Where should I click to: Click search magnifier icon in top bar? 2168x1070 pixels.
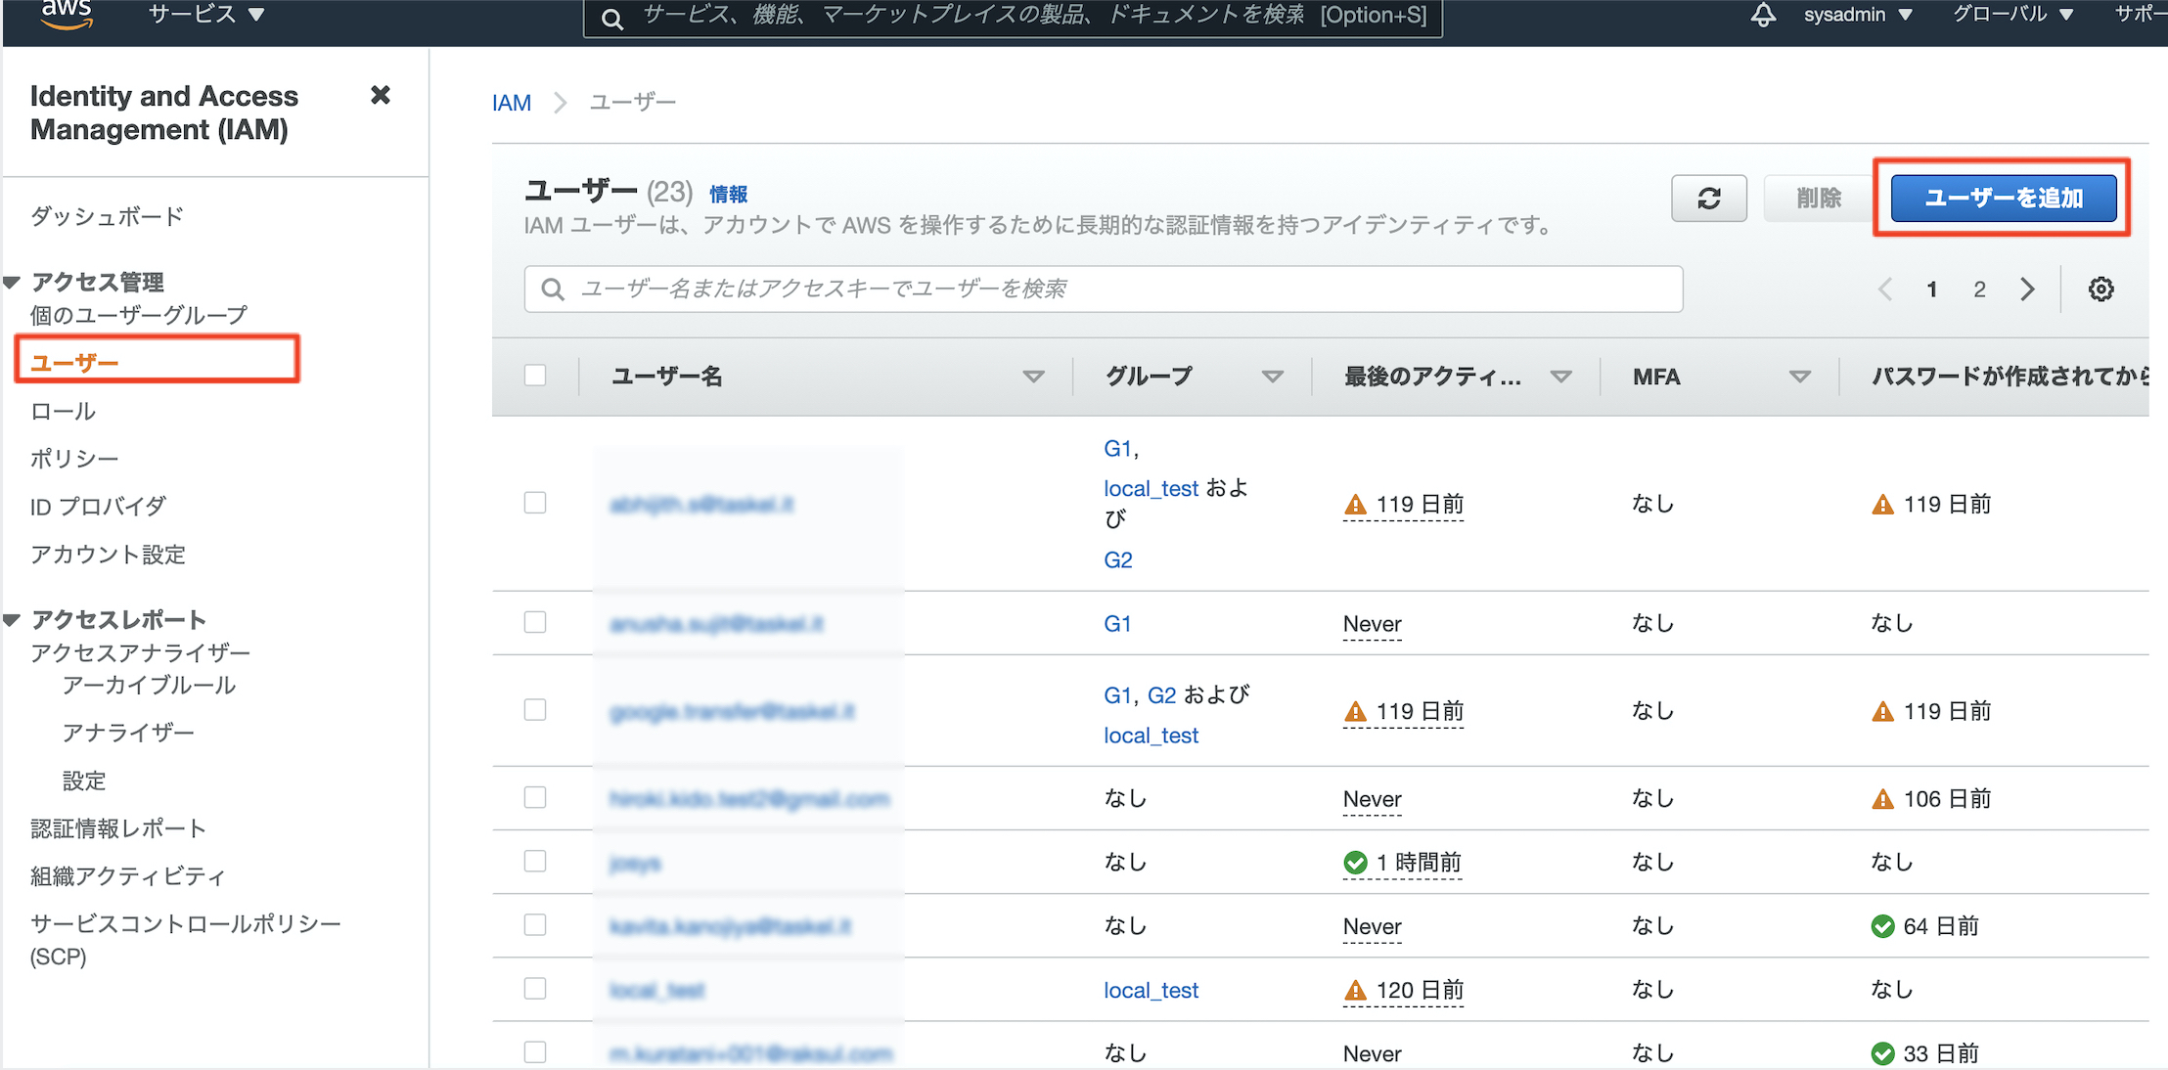pos(612,19)
